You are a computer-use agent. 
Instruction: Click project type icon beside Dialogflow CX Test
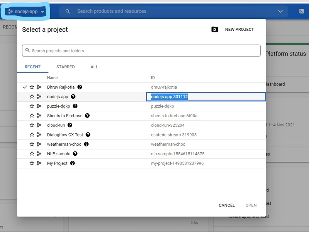click(39, 134)
